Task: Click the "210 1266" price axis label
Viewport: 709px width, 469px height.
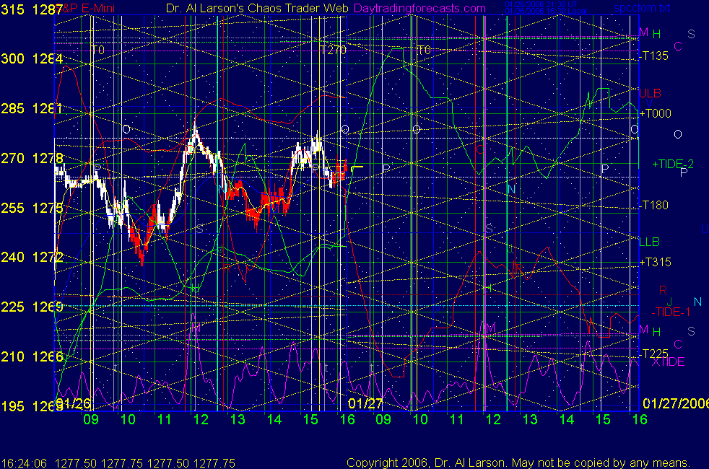Action: [x=32, y=356]
